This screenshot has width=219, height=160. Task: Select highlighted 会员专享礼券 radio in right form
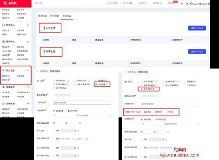[142, 89]
